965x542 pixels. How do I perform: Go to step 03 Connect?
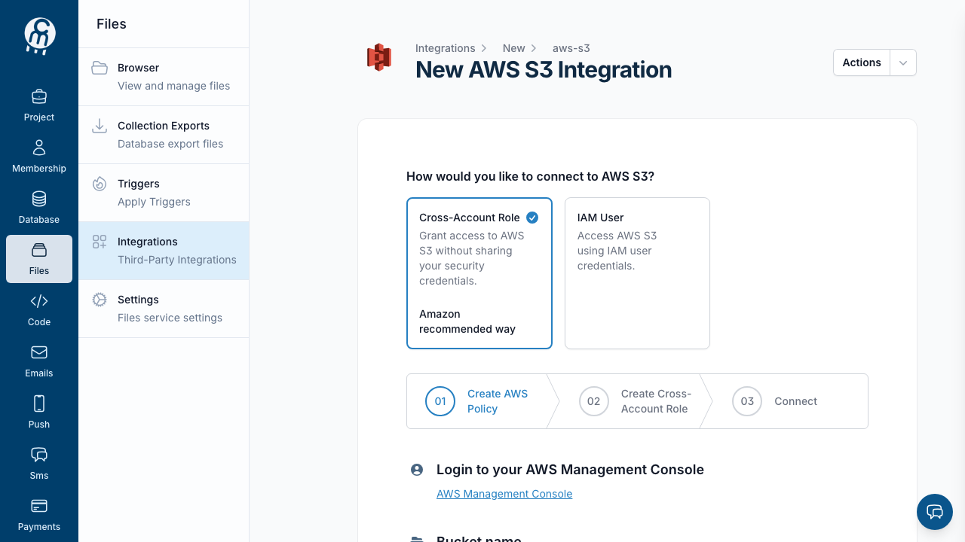tap(784, 401)
